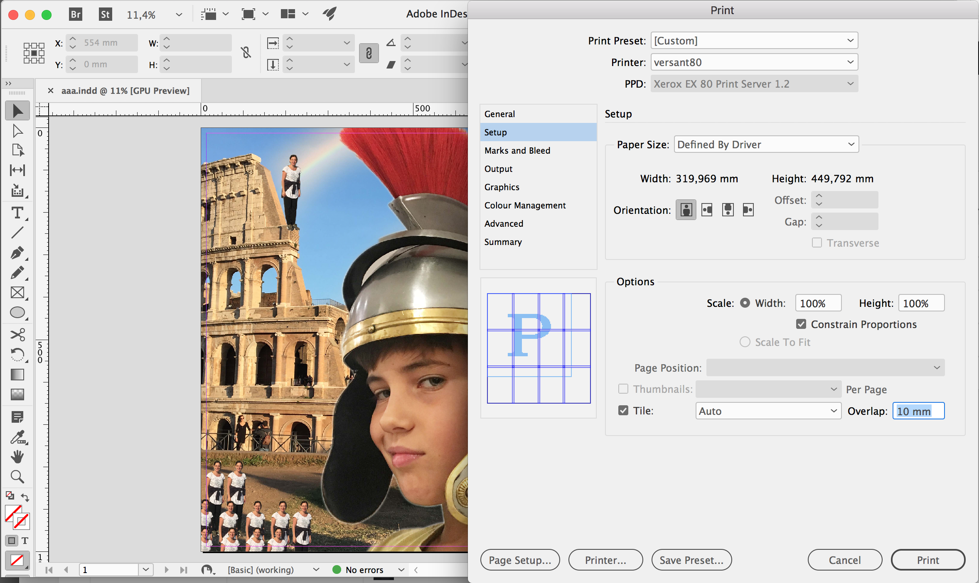Image resolution: width=979 pixels, height=583 pixels.
Task: Select the Scale To Fit radio button
Action: [x=745, y=342]
